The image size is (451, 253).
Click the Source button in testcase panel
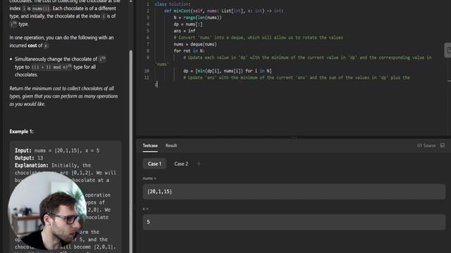point(426,145)
